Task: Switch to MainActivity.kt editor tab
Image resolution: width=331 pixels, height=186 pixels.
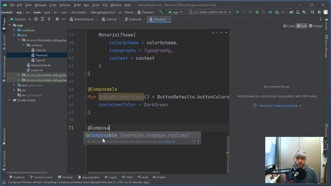Action: click(x=84, y=19)
